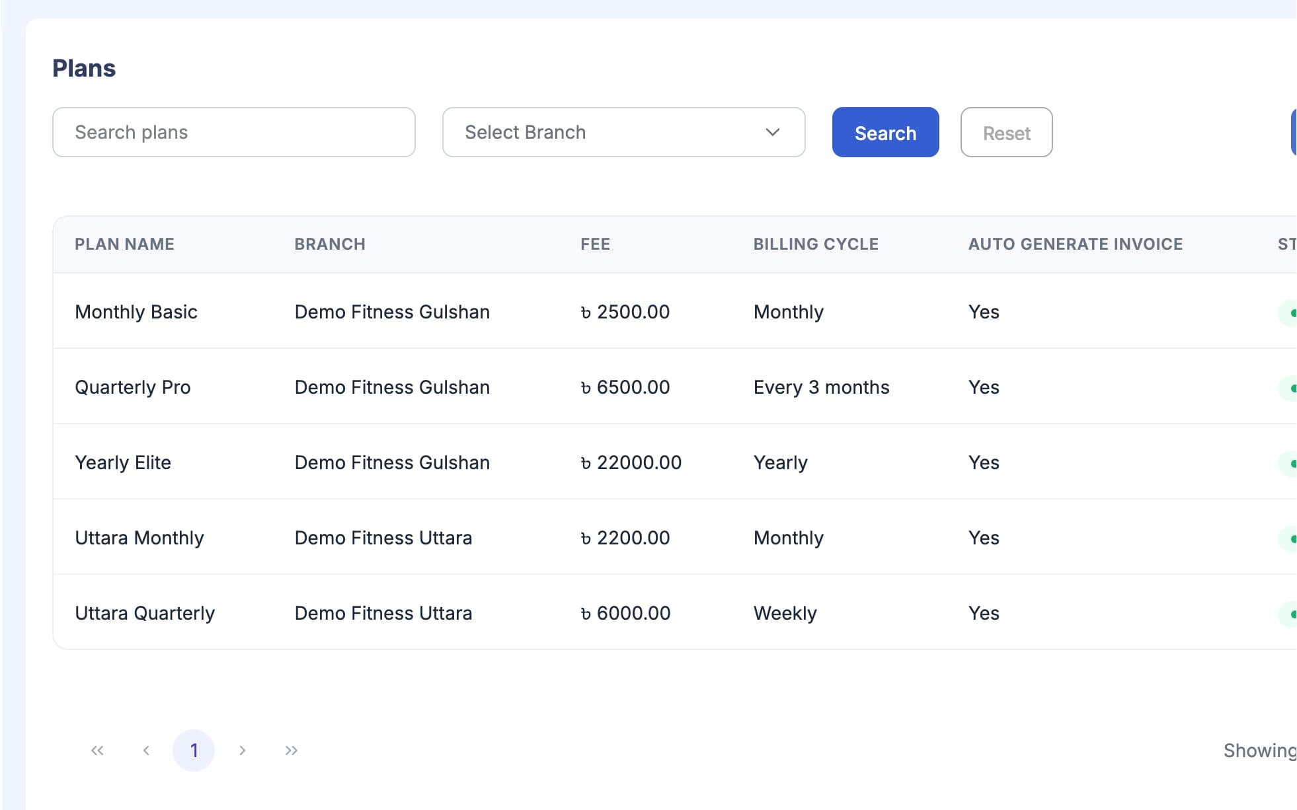Click the AUTO GENERATE INVOICE column header
Image resolution: width=1297 pixels, height=810 pixels.
(1076, 244)
